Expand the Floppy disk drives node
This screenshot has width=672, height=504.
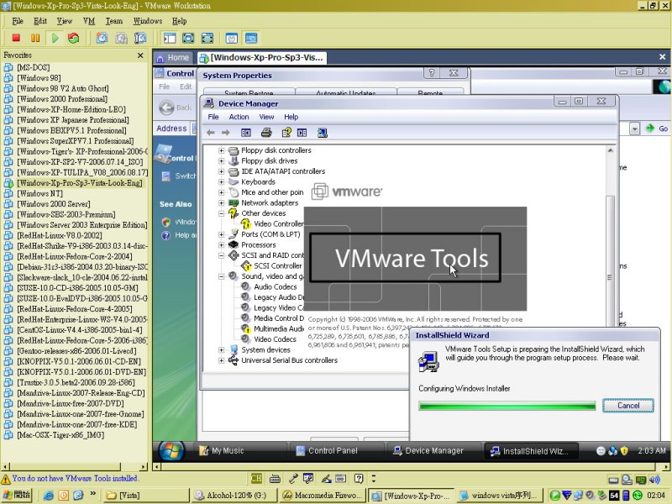point(221,161)
